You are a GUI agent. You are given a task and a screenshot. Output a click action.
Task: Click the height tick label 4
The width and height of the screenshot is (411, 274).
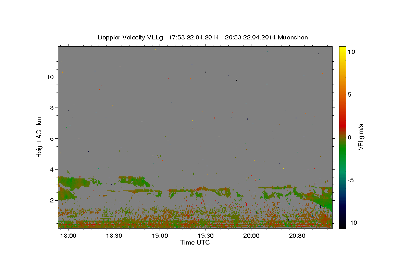pos(52,170)
